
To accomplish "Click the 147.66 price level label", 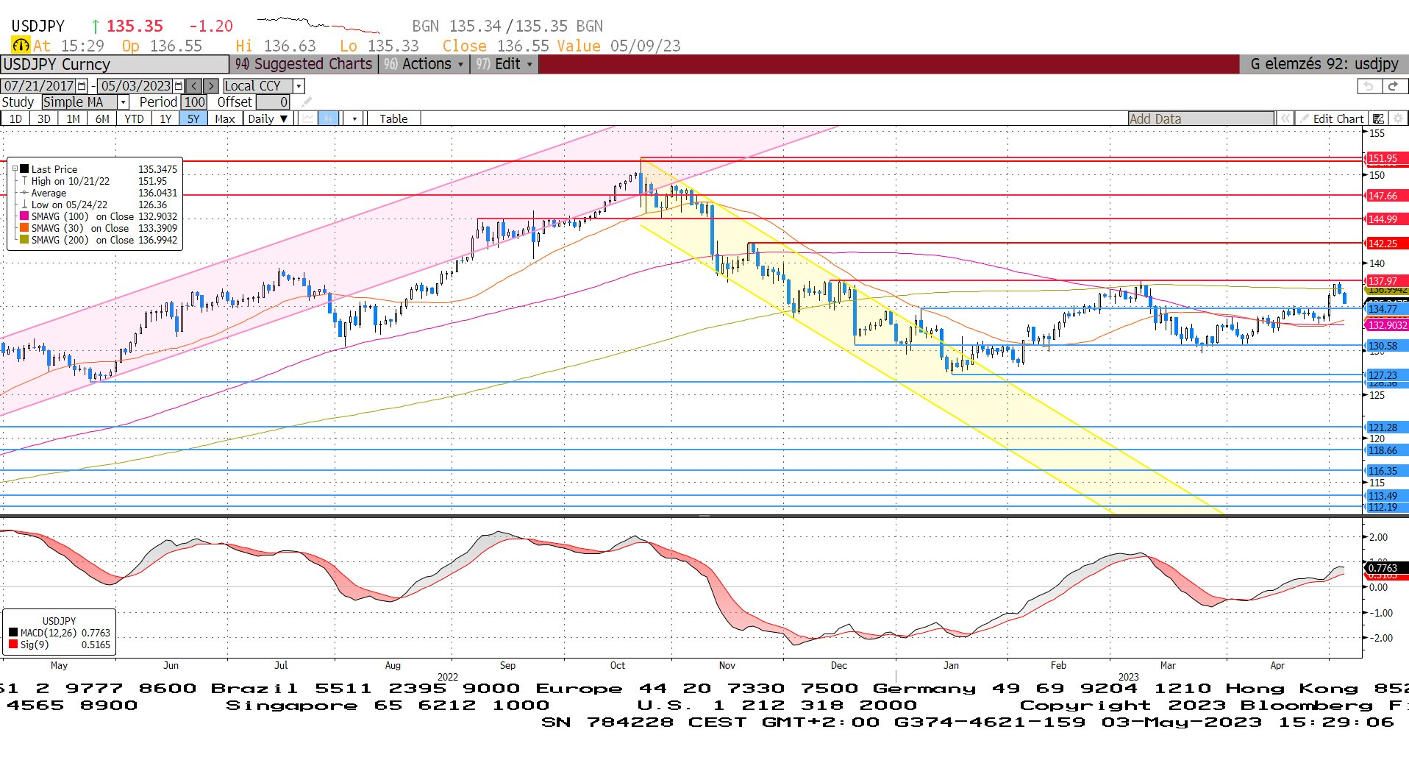I will click(x=1386, y=196).
